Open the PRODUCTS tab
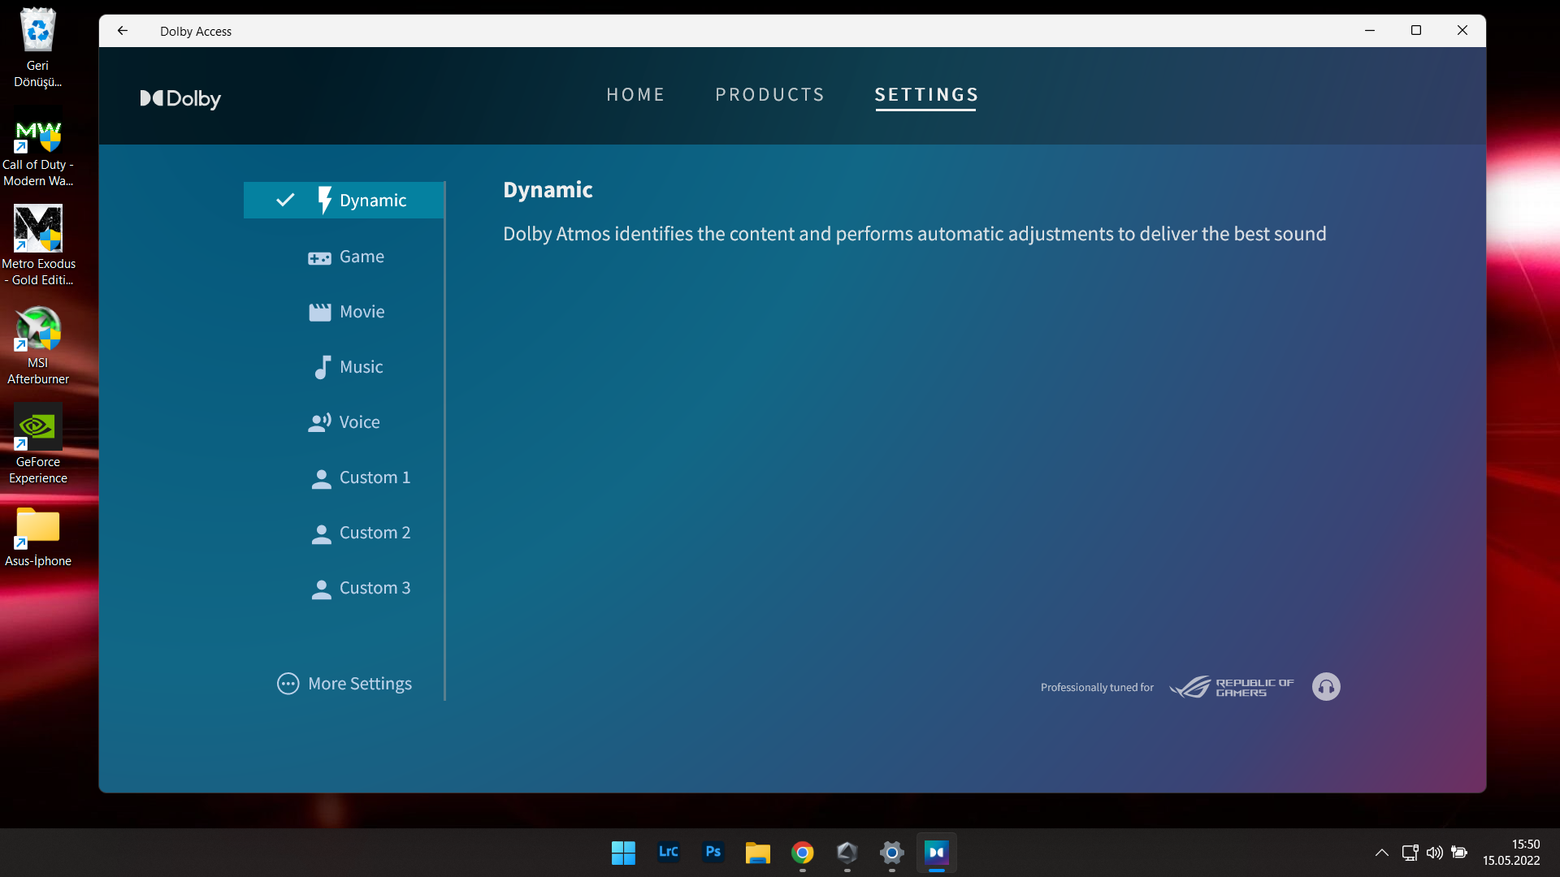 click(769, 95)
